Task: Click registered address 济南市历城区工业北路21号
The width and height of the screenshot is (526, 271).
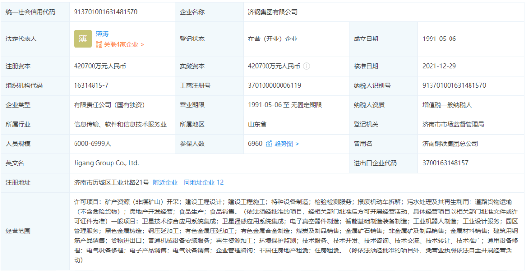Action: coord(112,183)
